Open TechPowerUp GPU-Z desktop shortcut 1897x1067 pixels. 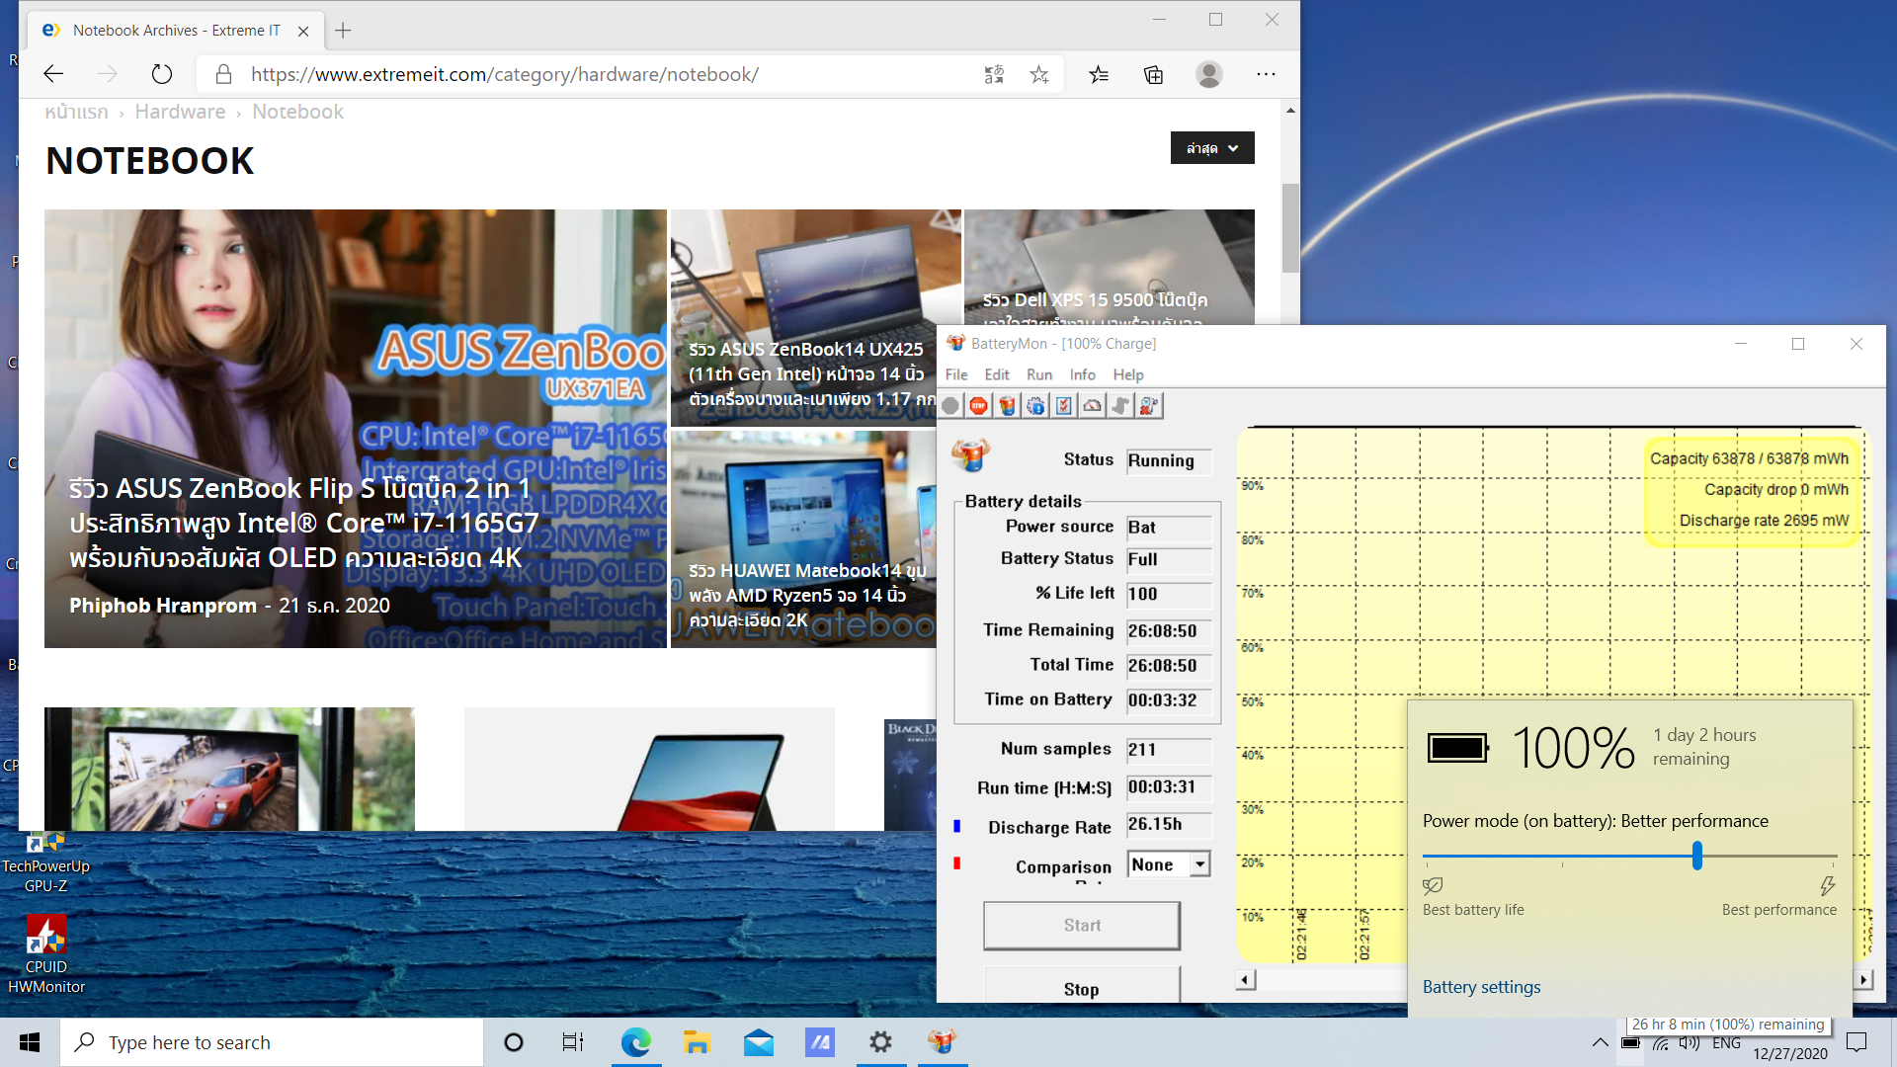click(45, 862)
